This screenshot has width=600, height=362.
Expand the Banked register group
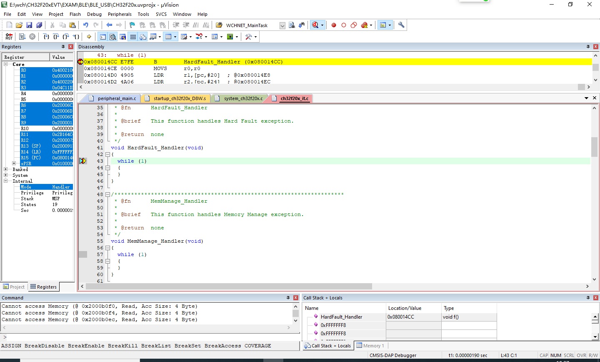coord(6,169)
